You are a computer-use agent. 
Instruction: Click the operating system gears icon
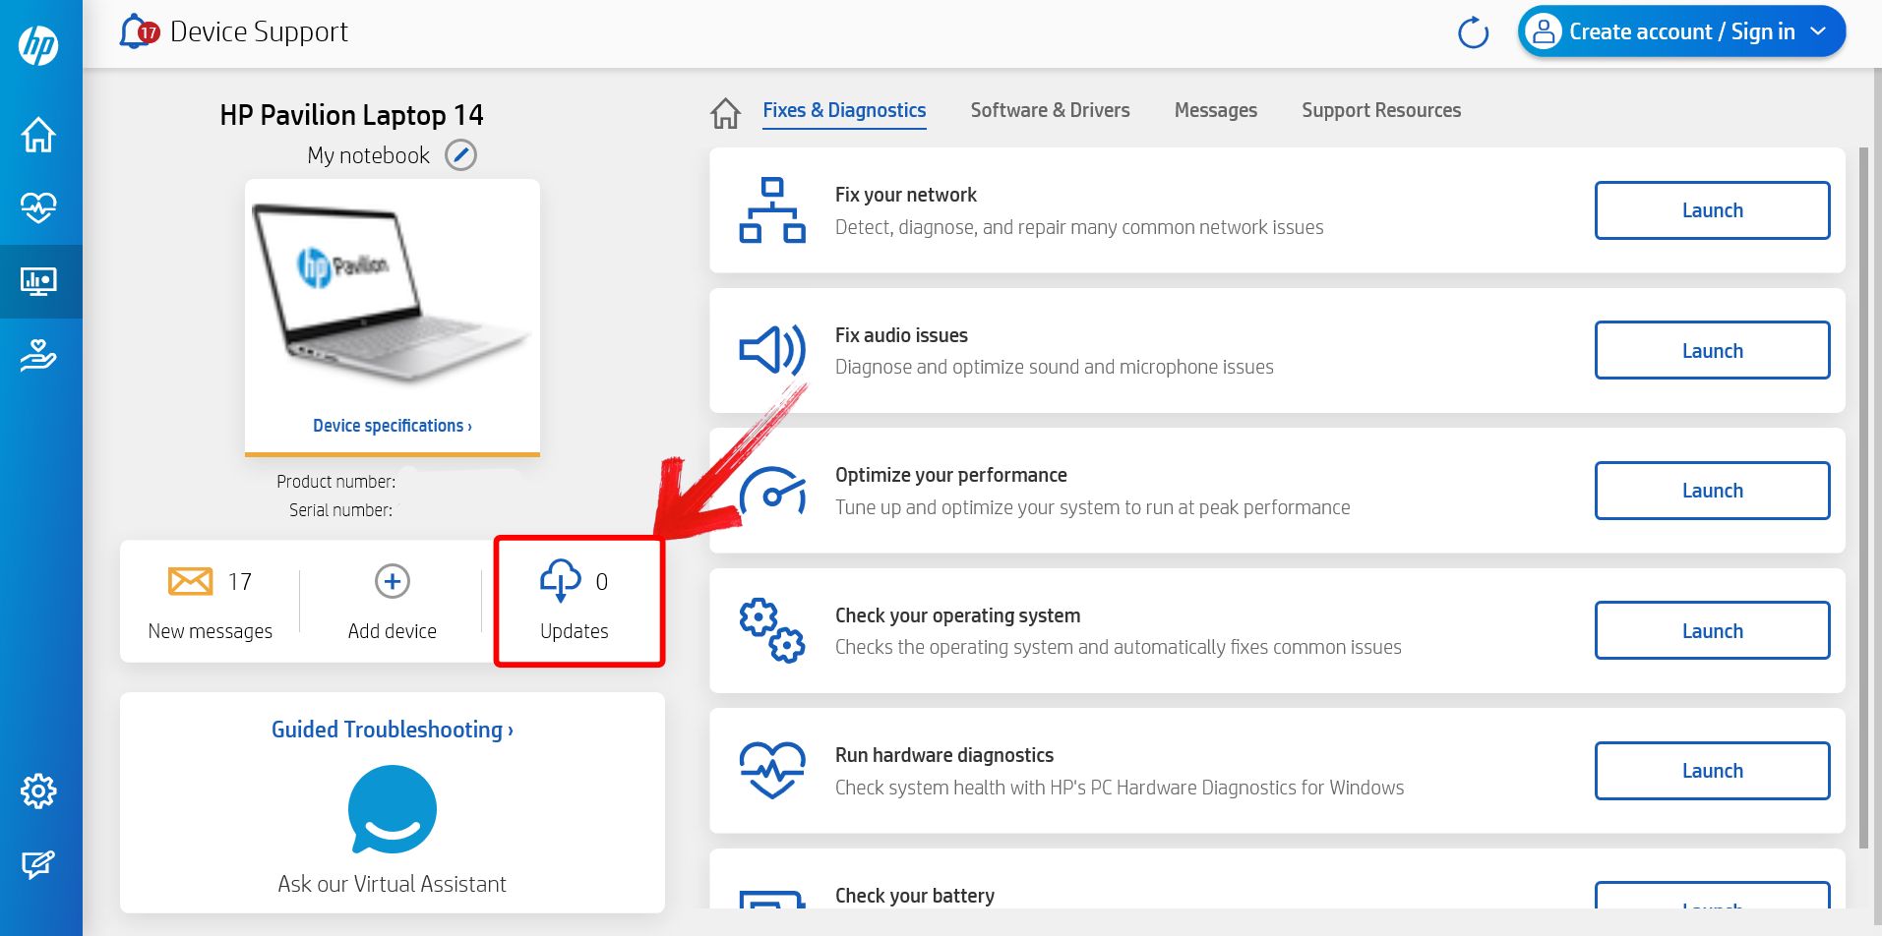(x=772, y=630)
